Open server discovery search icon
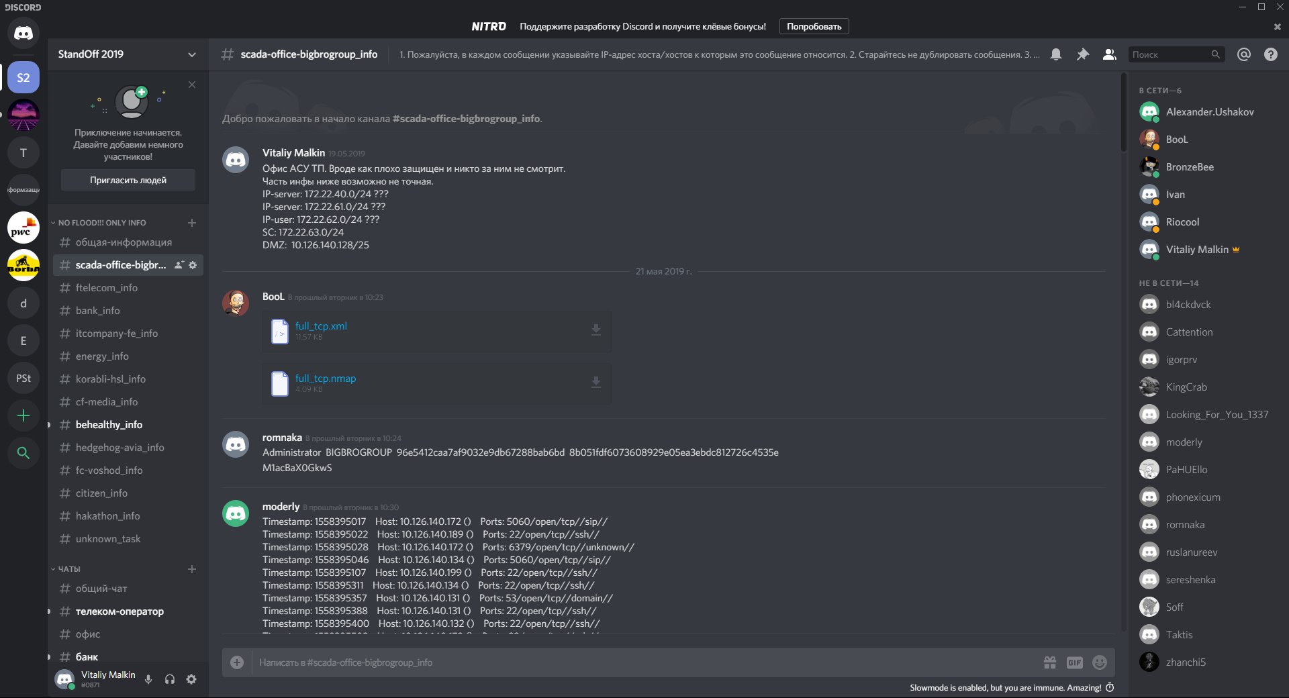Image resolution: width=1289 pixels, height=698 pixels. 23,453
